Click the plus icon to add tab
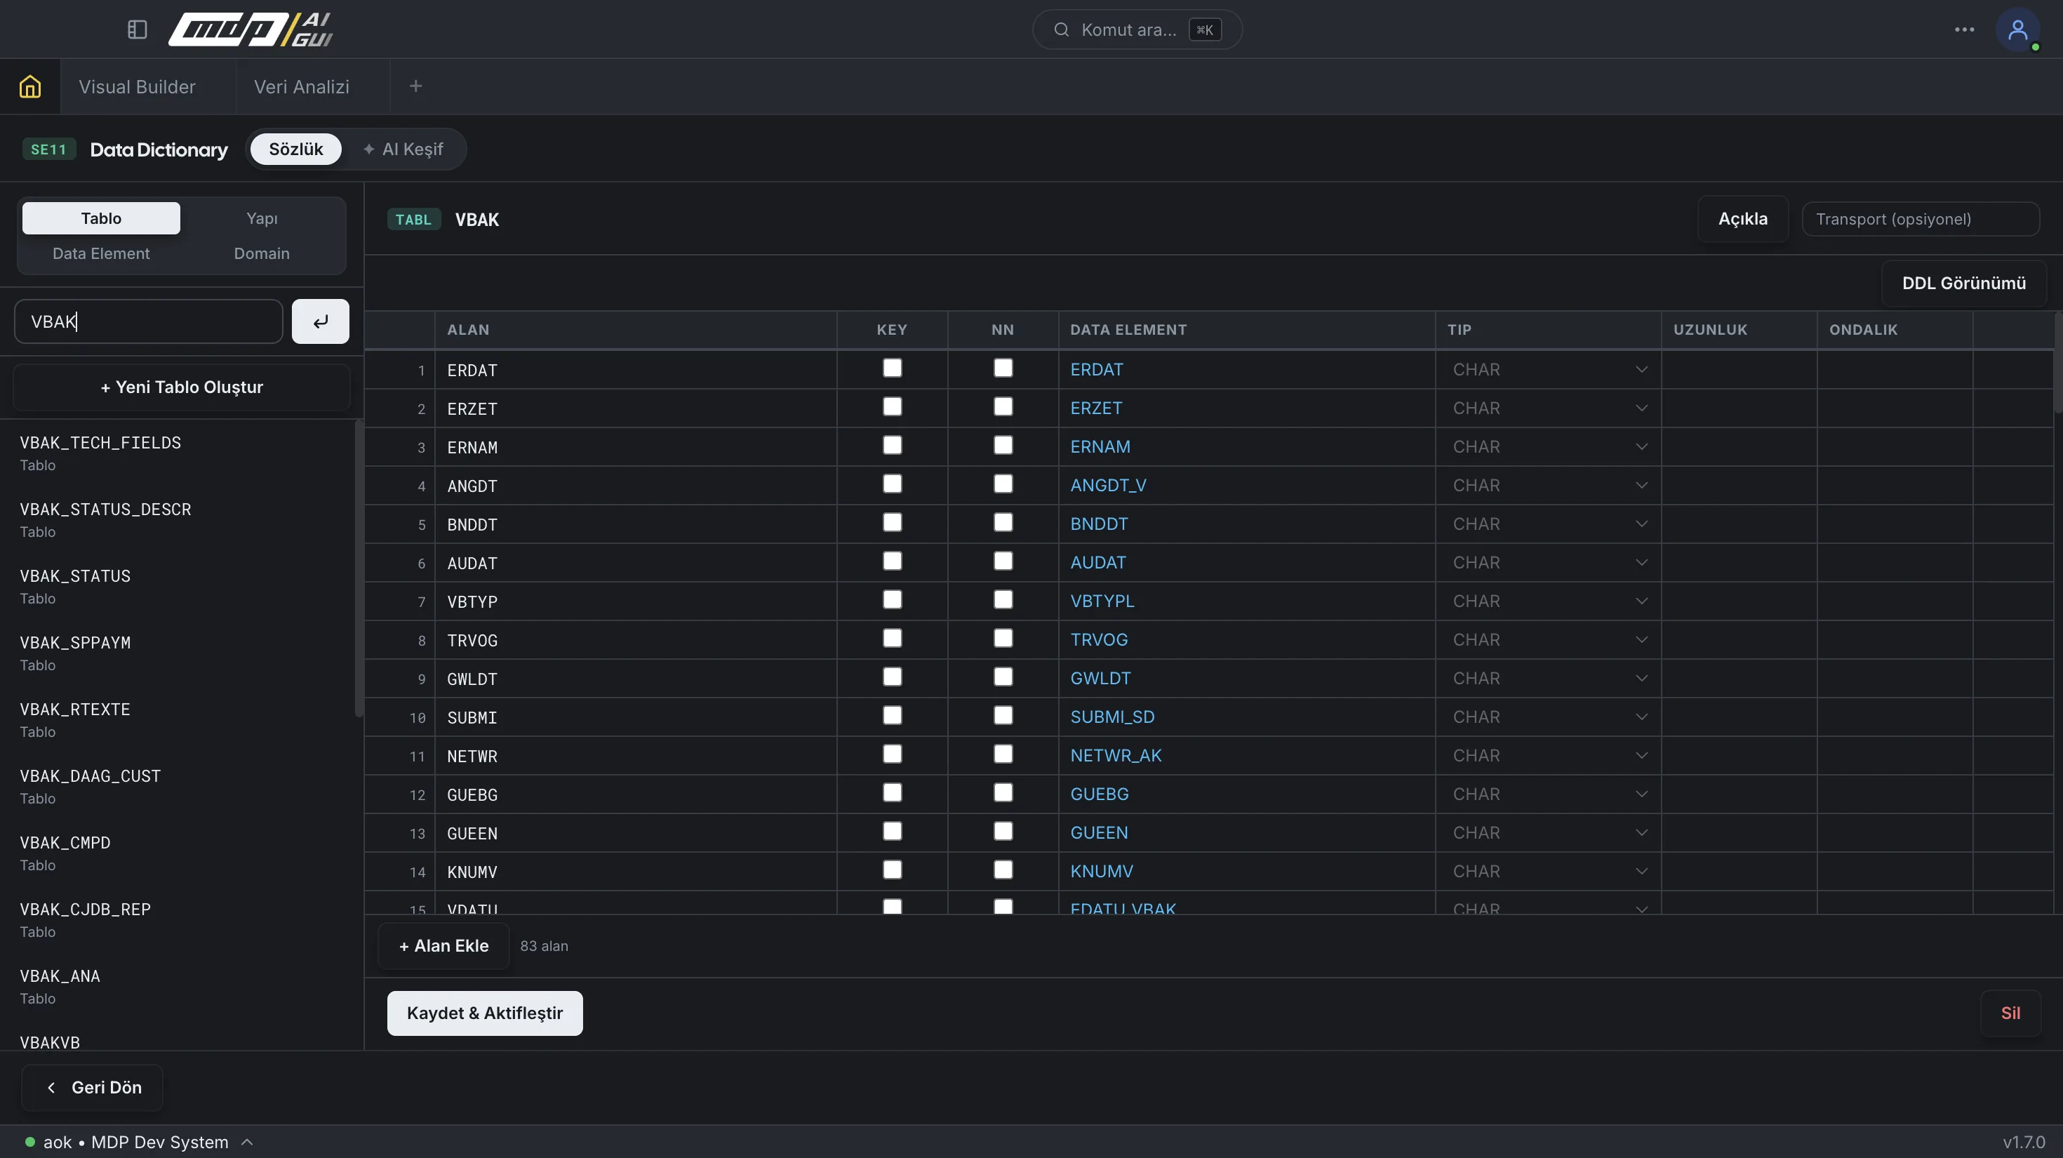The height and width of the screenshot is (1158, 2063). pos(415,86)
